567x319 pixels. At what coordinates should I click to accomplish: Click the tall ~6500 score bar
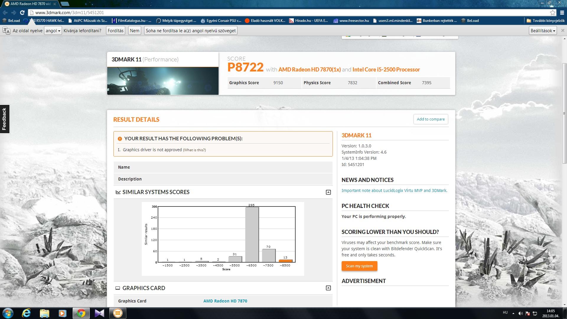pyautogui.click(x=252, y=235)
